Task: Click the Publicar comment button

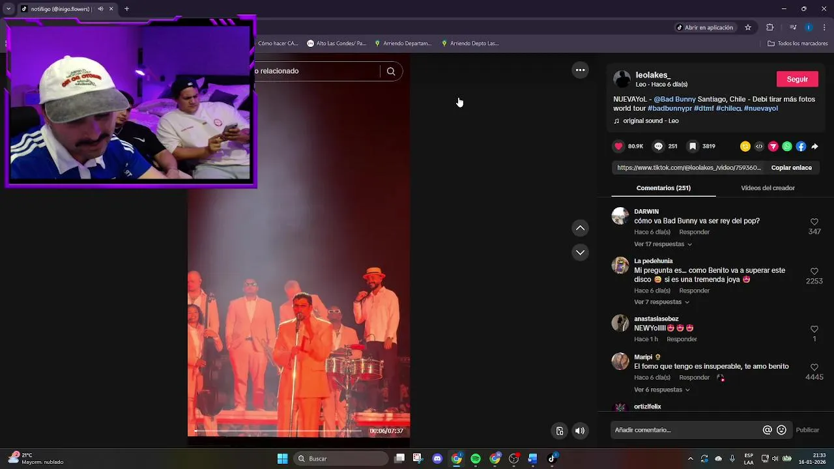Action: (807, 430)
